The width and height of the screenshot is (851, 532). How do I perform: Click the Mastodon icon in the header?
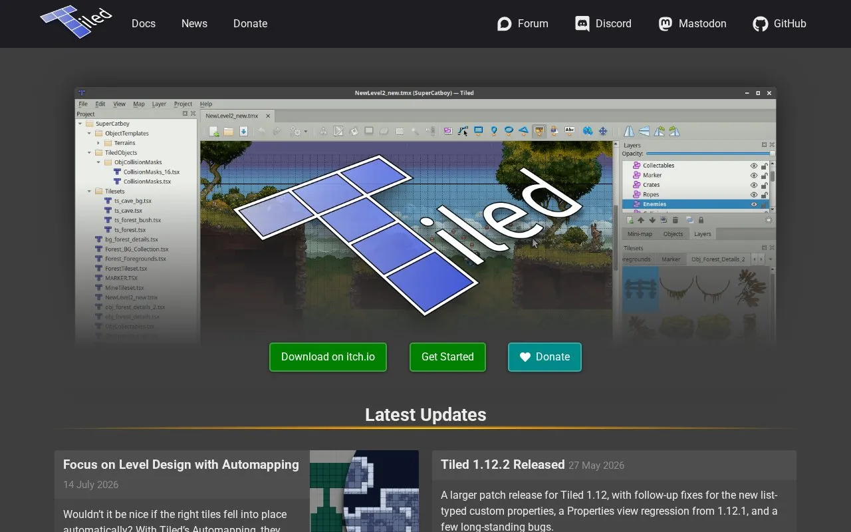click(x=666, y=24)
